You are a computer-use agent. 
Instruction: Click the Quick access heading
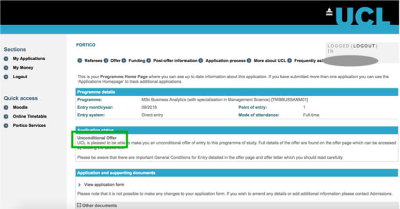(x=21, y=98)
